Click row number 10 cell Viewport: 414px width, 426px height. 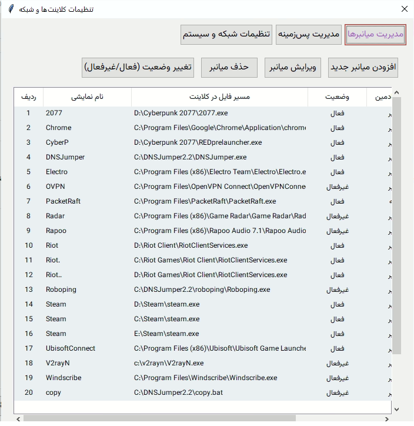click(x=28, y=245)
